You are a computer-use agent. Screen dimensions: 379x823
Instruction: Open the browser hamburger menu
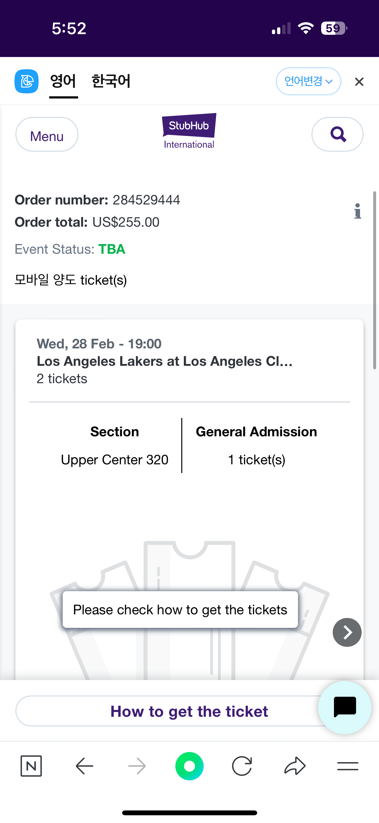tap(347, 766)
